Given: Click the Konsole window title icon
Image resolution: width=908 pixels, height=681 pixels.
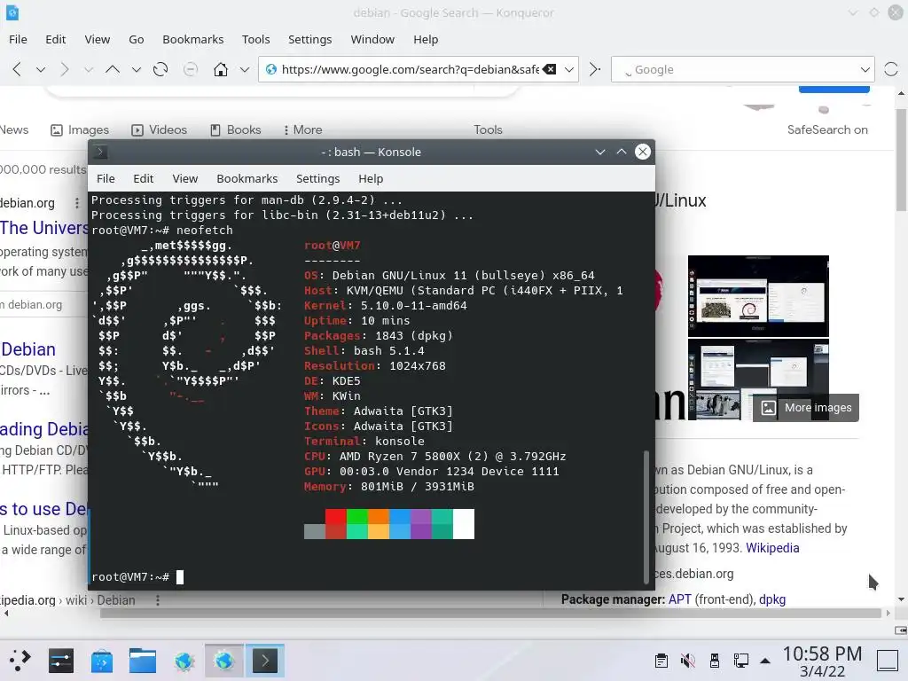Looking at the screenshot, I should [x=100, y=152].
